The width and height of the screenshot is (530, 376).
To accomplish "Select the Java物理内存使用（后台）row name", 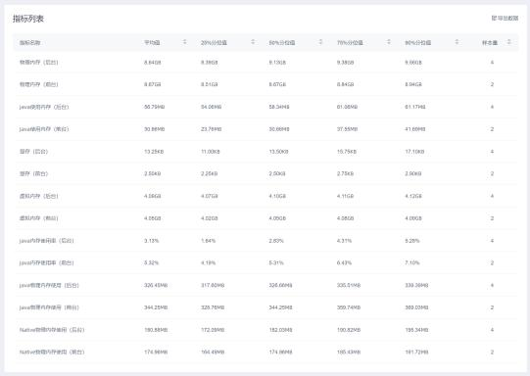I will pyautogui.click(x=49, y=286).
